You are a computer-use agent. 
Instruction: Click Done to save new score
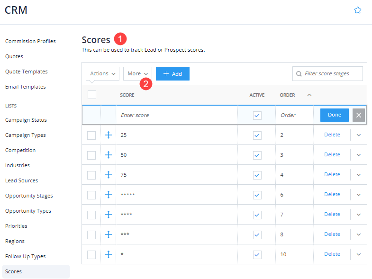click(335, 115)
